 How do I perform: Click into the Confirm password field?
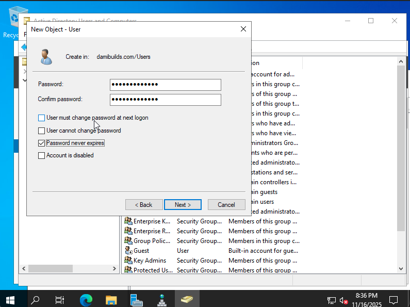(165, 100)
